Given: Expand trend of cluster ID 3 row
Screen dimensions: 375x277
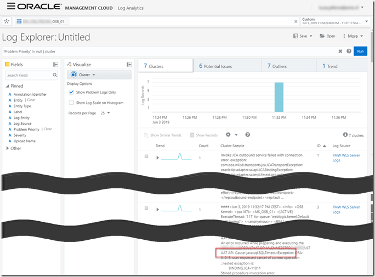Looking at the screenshot, I should click(157, 210).
